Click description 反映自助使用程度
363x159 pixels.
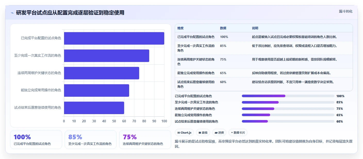point(292,73)
